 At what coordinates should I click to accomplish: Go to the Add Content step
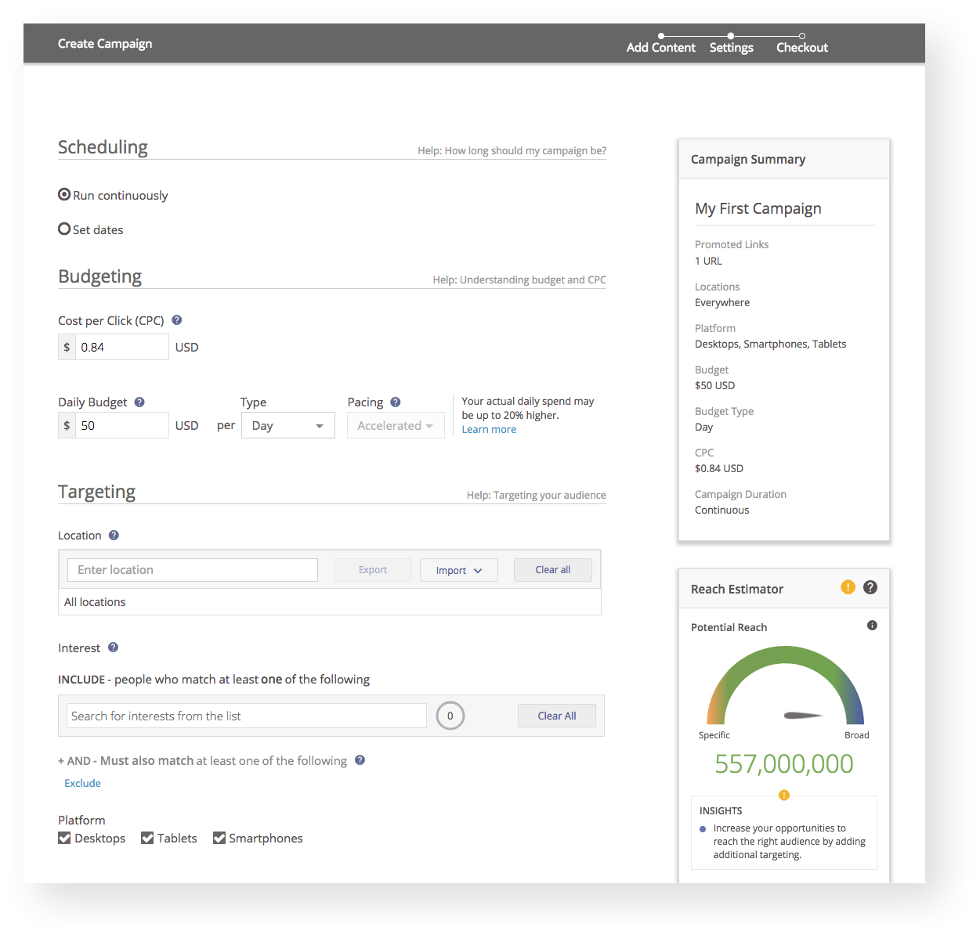pos(660,47)
